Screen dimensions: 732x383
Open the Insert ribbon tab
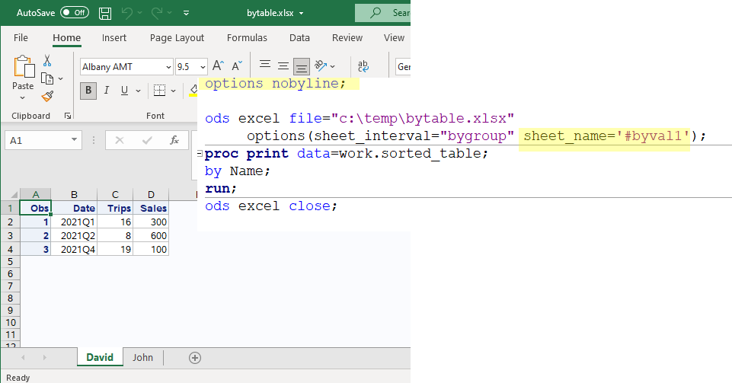pos(114,38)
